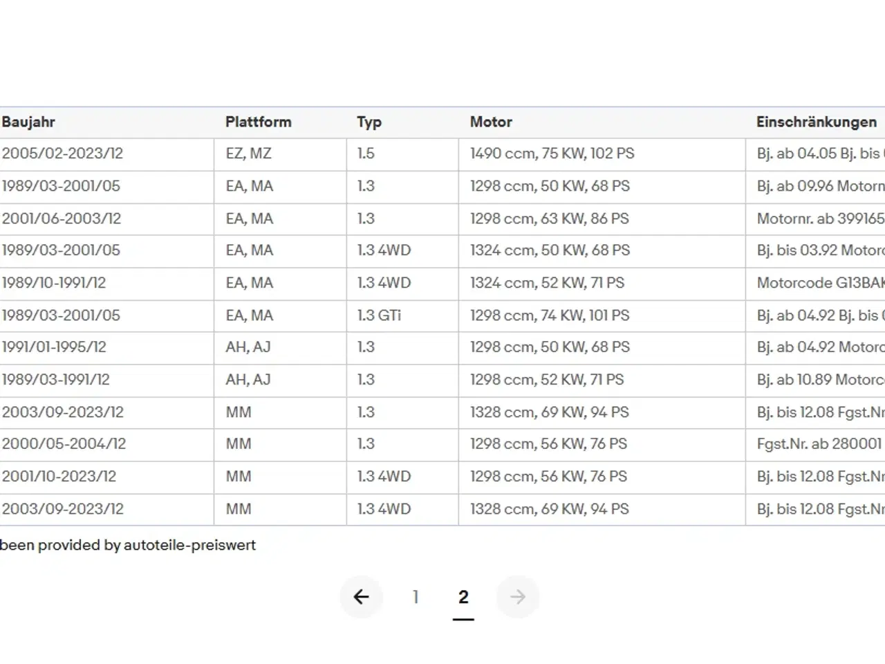Viewport: 885px width, 664px height.
Task: Click the 2001/10-2023/12 Baujahr cell
Action: click(x=59, y=477)
